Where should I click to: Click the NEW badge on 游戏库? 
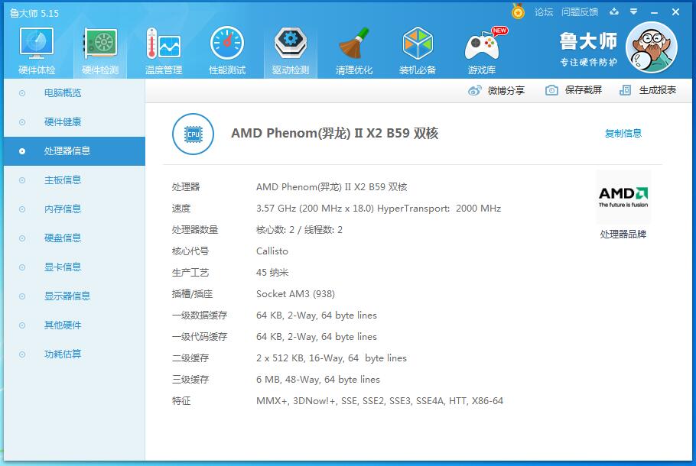(x=499, y=31)
